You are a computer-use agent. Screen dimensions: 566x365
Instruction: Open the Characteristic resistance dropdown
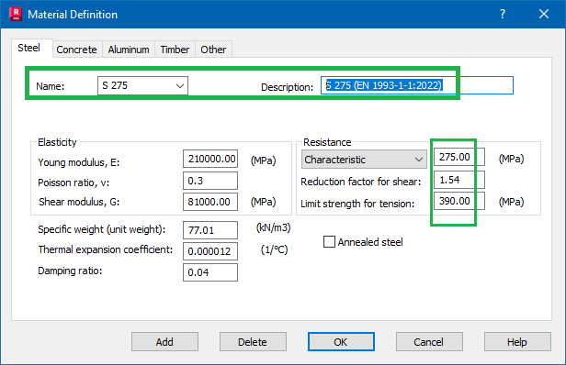(x=364, y=160)
